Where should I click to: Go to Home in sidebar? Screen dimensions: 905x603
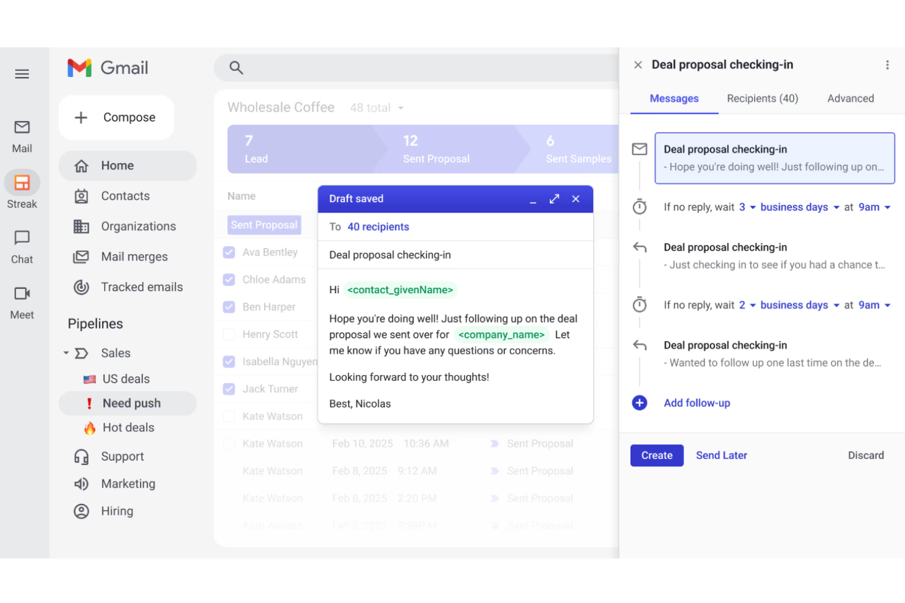(127, 166)
